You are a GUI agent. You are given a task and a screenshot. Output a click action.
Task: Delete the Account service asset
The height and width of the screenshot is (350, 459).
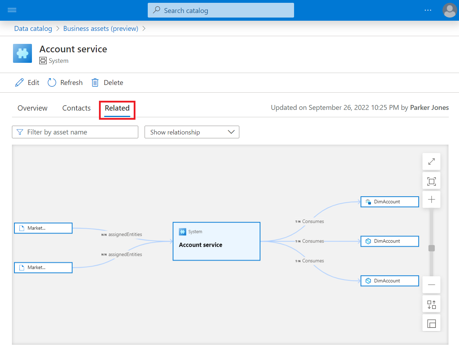107,82
